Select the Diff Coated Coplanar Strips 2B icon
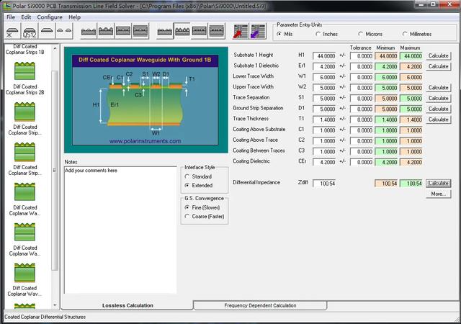Image resolution: width=461 pixels, height=324 pixels. coord(24,71)
